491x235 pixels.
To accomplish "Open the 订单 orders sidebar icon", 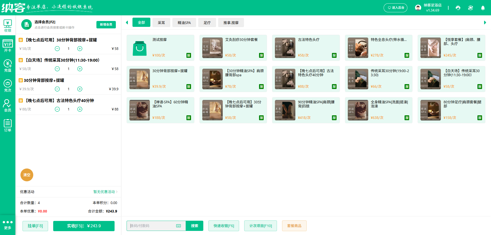I will click(x=8, y=125).
